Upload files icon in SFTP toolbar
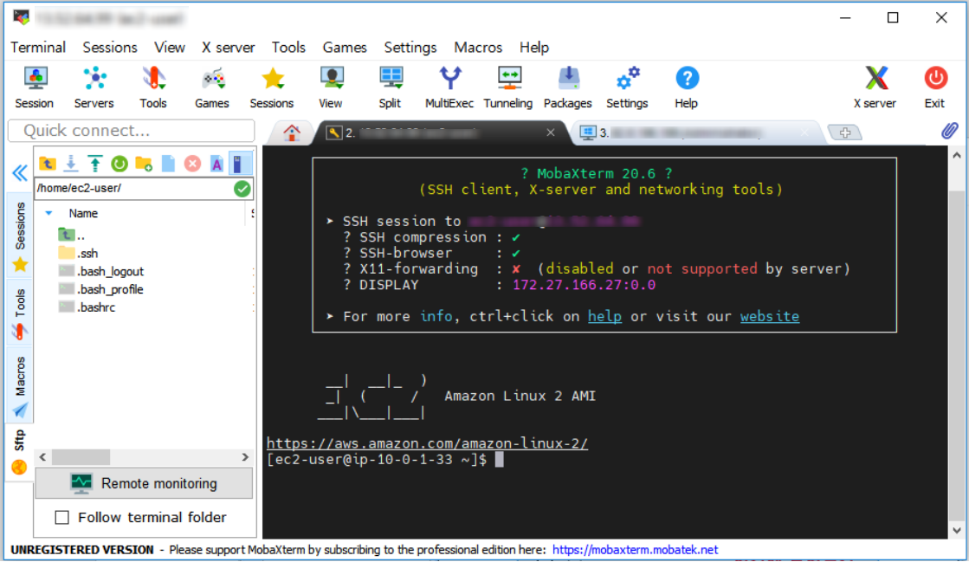969x562 pixels. [95, 164]
